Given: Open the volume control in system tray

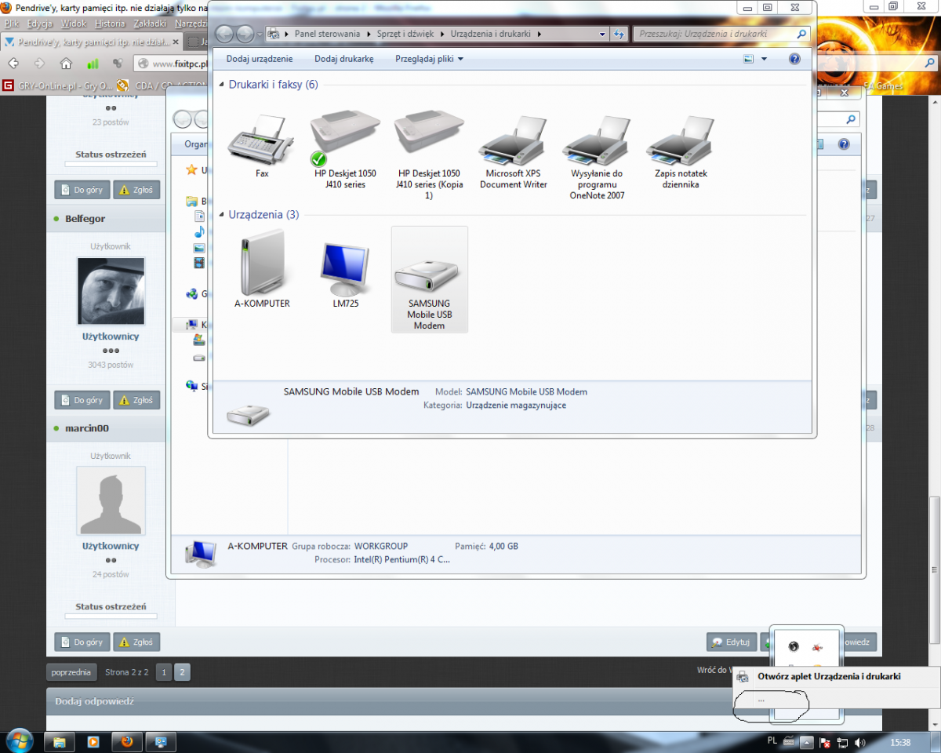Looking at the screenshot, I should click(x=860, y=742).
